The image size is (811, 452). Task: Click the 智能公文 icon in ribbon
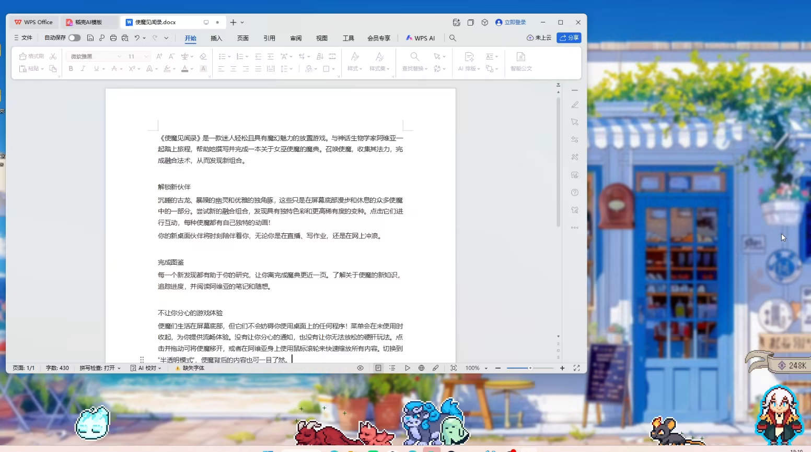(x=521, y=61)
